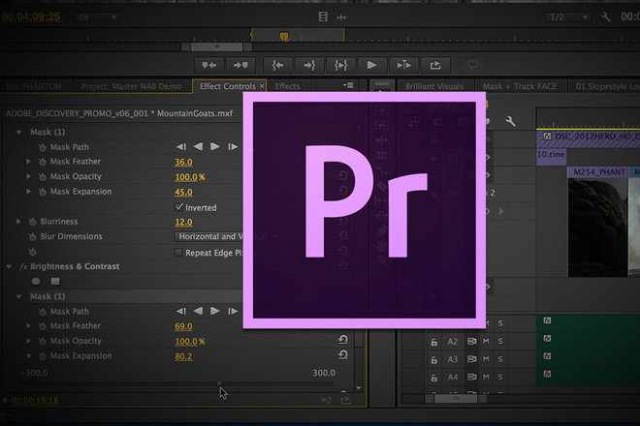640x426 pixels.
Task: Click the speech bubble comment icon
Action: tap(472, 65)
